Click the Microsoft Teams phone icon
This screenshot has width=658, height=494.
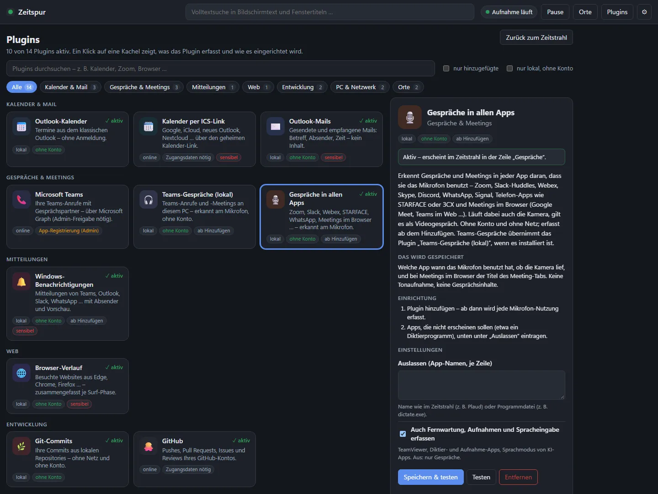click(21, 200)
